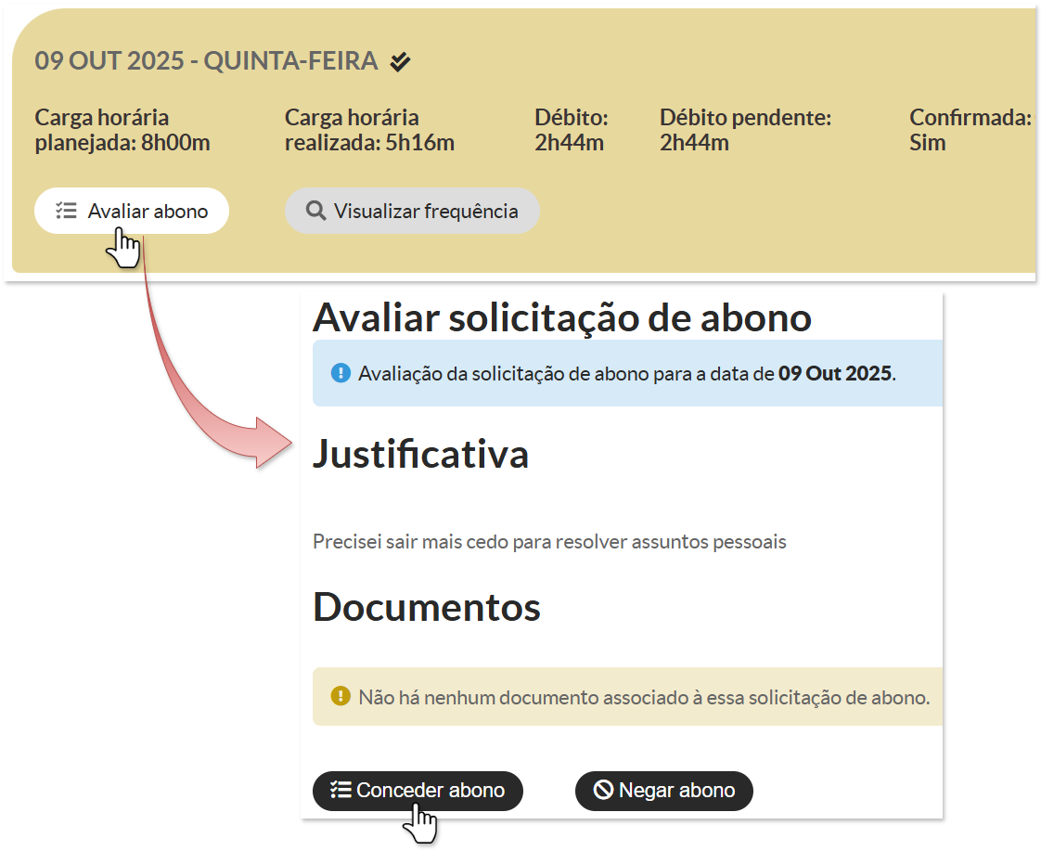The height and width of the screenshot is (851, 1041).
Task: Click the checklist icon in Avaliar abono
Action: tap(66, 211)
